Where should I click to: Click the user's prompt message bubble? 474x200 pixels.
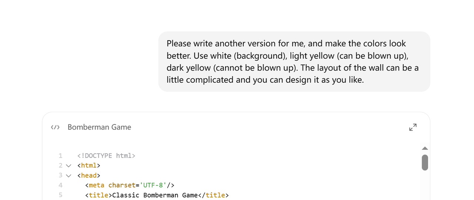(x=294, y=61)
